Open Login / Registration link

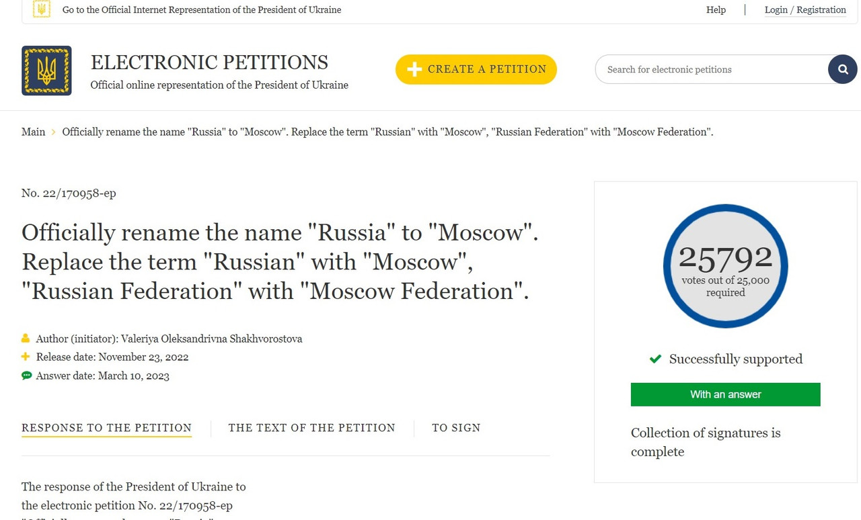tap(805, 10)
